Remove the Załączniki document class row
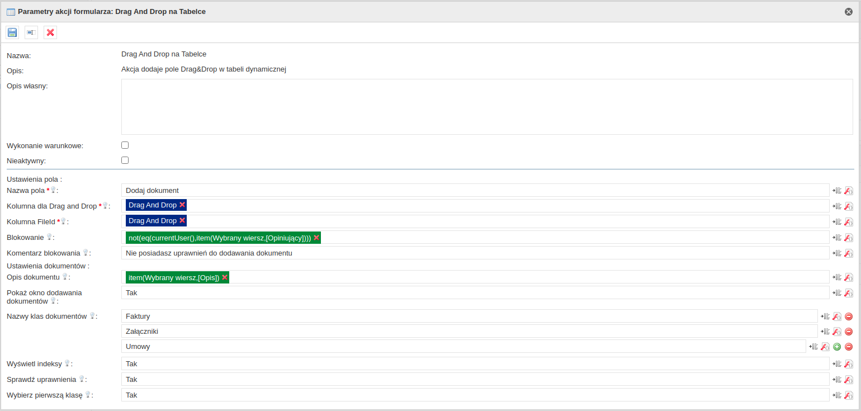Image resolution: width=861 pixels, height=411 pixels. coord(849,331)
